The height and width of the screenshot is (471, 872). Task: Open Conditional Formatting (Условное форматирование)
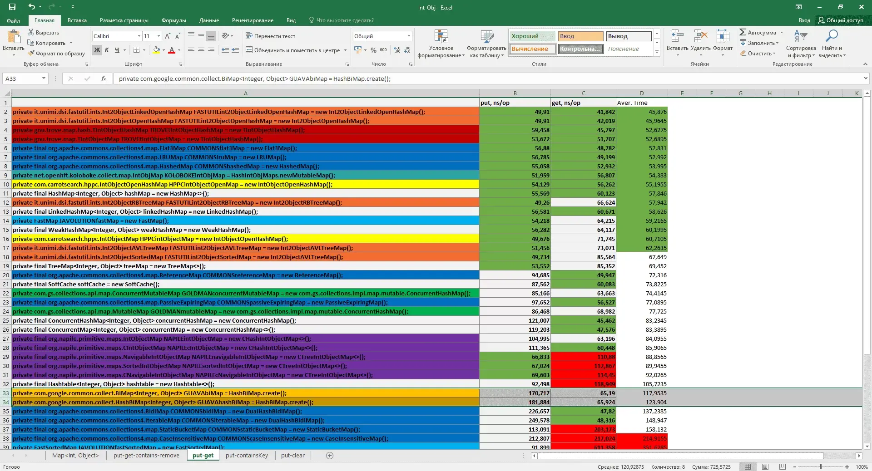coord(441,44)
